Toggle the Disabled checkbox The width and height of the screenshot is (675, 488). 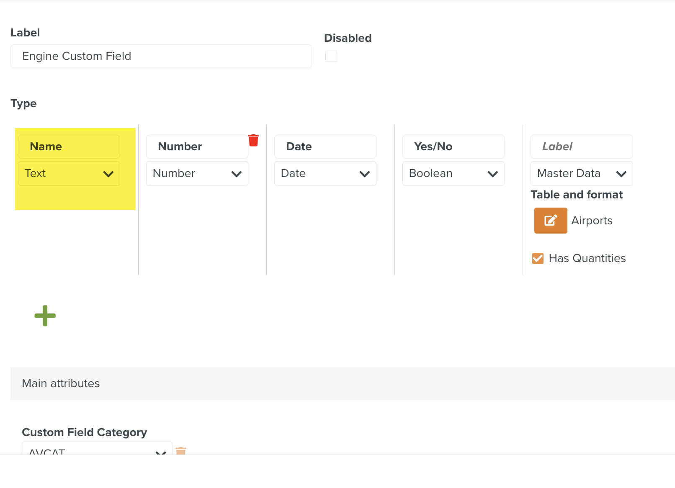click(331, 57)
